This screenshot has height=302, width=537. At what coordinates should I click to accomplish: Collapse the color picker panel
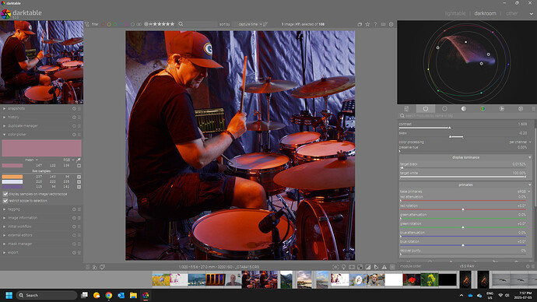(17, 135)
